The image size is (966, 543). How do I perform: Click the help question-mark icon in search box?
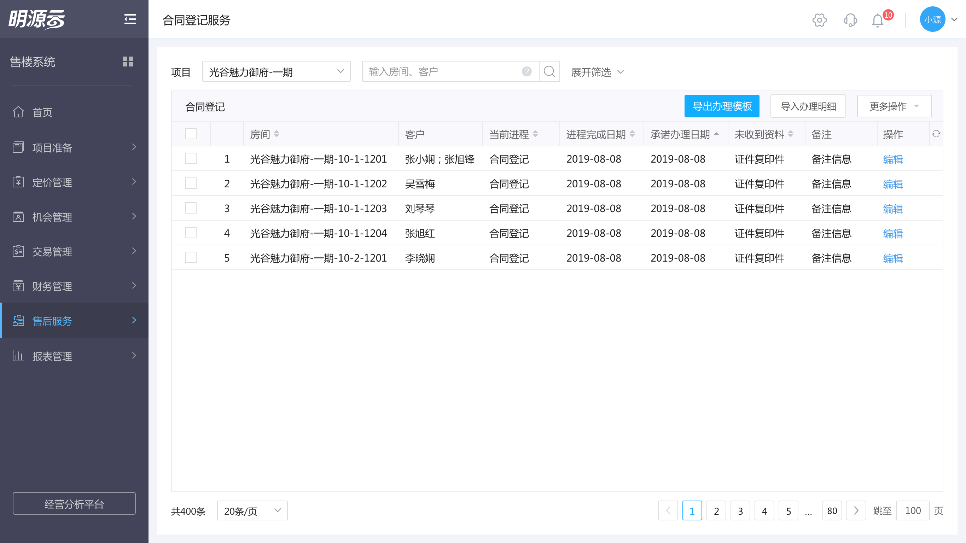coord(526,71)
